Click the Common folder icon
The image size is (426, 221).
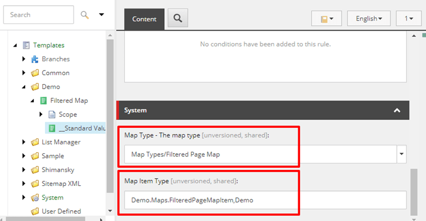(x=35, y=73)
